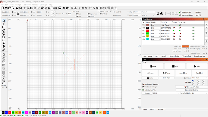Pick the Measure ruler tool
208x117 pixels.
coord(4,50)
